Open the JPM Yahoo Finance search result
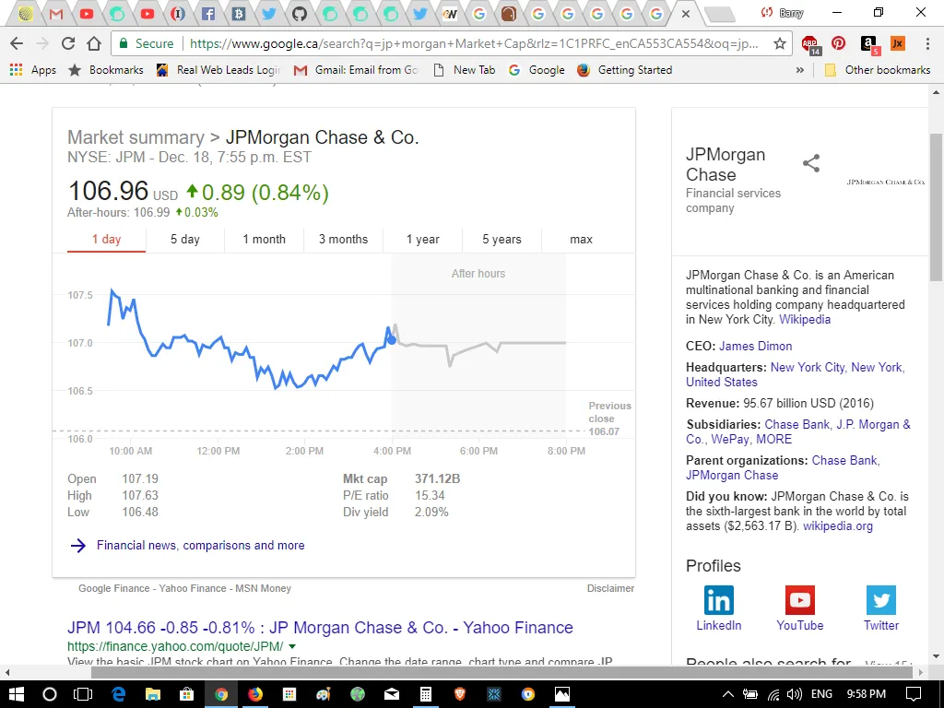Image resolution: width=944 pixels, height=708 pixels. pos(320,627)
